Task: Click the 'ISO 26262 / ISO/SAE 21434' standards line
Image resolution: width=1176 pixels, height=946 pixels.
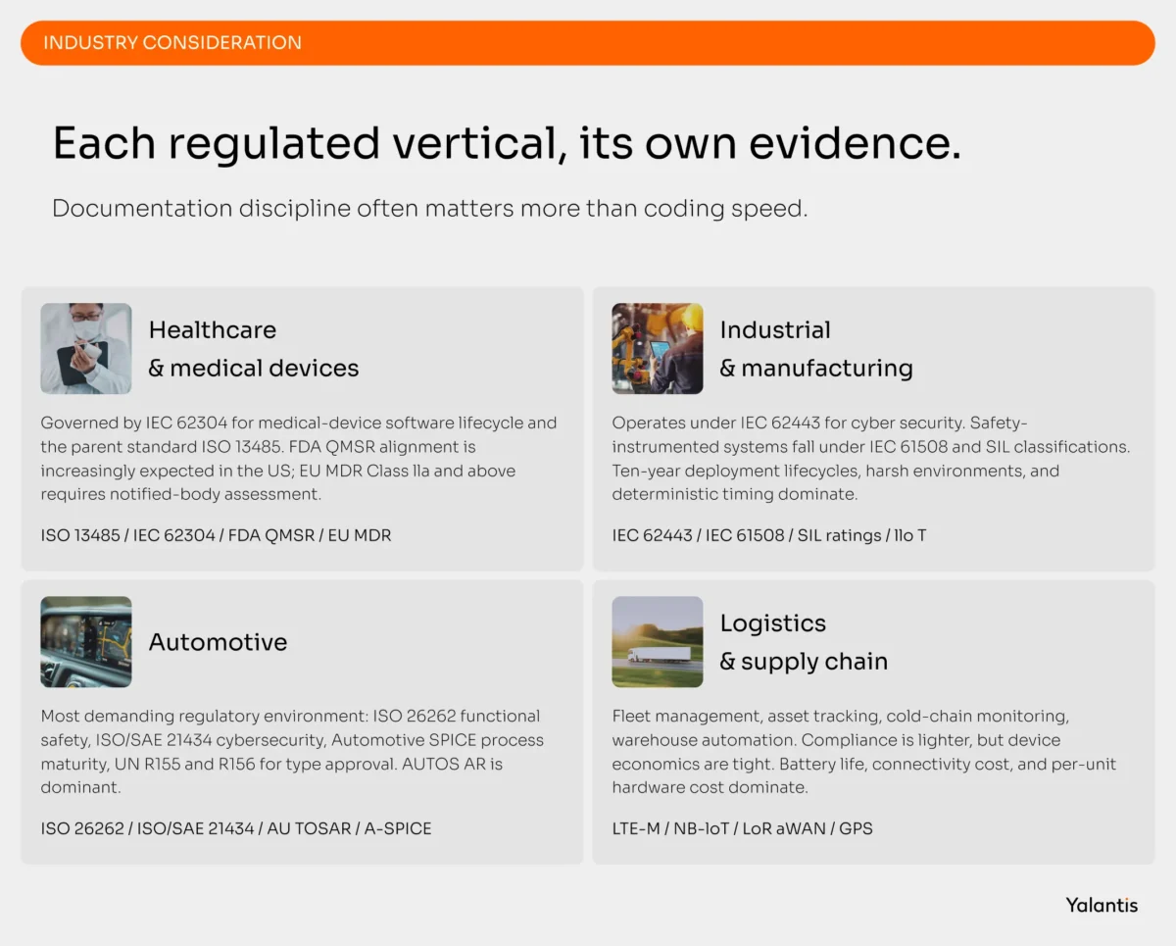Action: [x=236, y=828]
